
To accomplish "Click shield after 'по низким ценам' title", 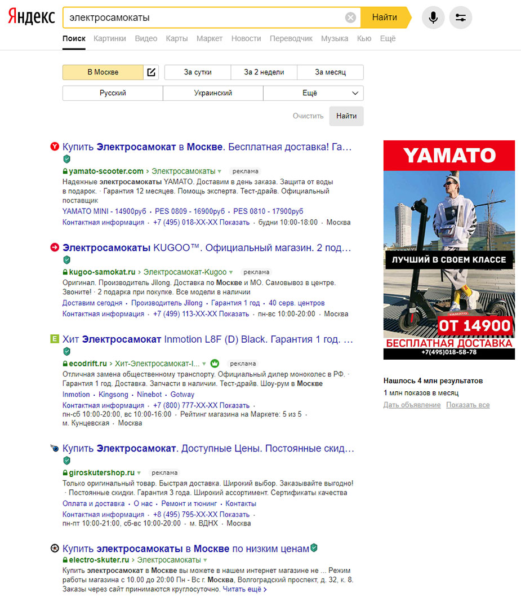I will 314,548.
